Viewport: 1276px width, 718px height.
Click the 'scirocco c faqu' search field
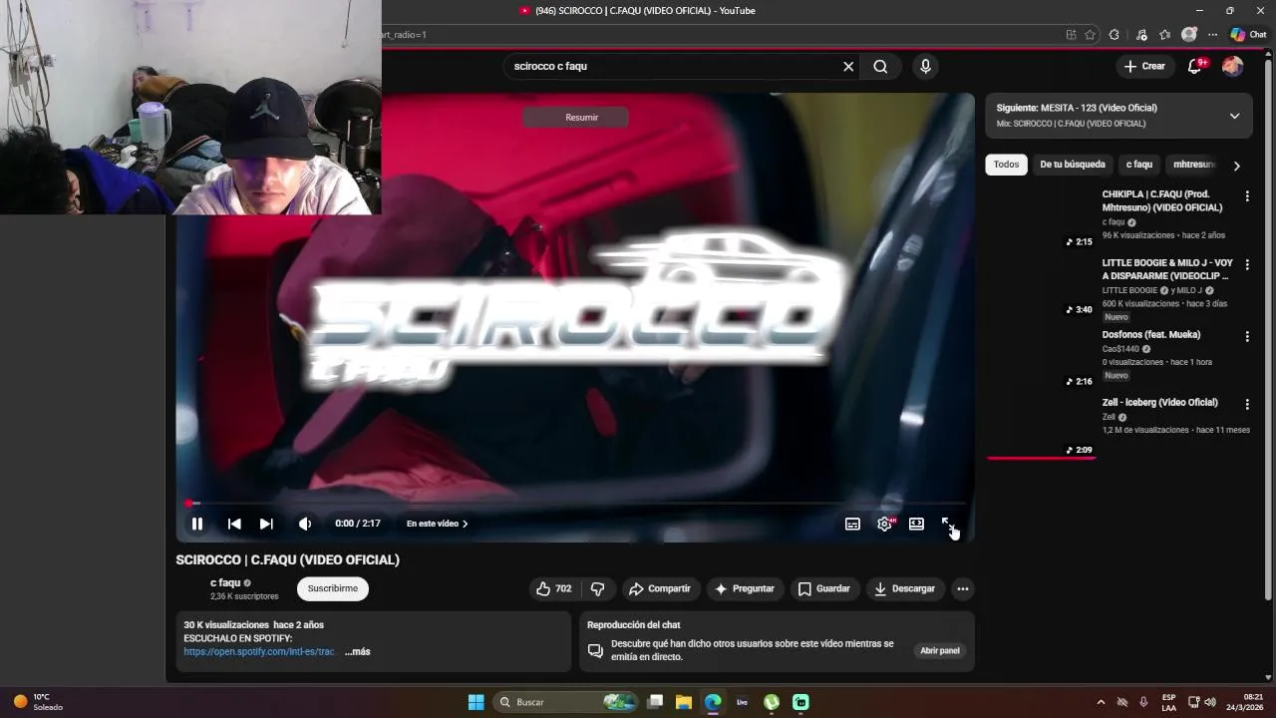[x=673, y=67]
